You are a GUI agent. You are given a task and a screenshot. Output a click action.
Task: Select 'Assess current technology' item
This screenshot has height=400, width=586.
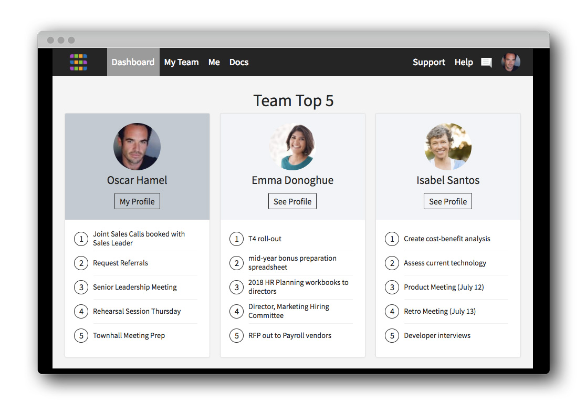pos(445,263)
